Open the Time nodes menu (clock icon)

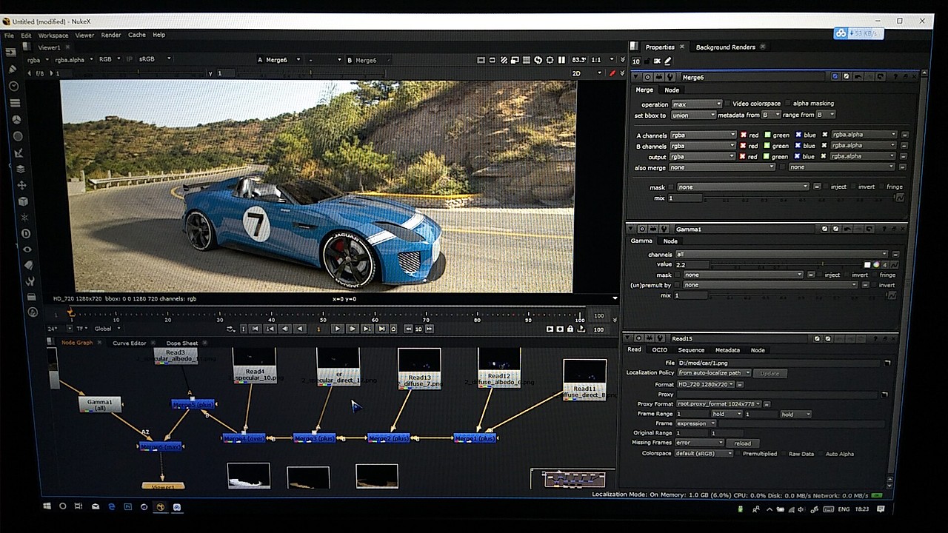(x=13, y=86)
